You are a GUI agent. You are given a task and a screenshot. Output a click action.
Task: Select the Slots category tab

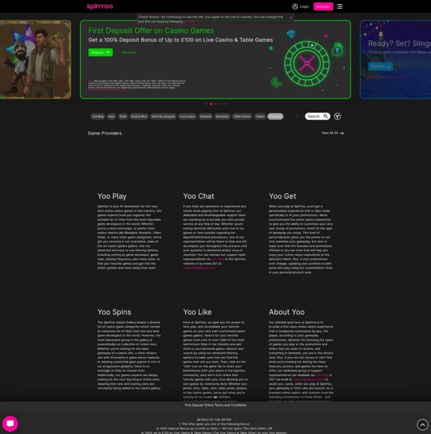coord(123,117)
